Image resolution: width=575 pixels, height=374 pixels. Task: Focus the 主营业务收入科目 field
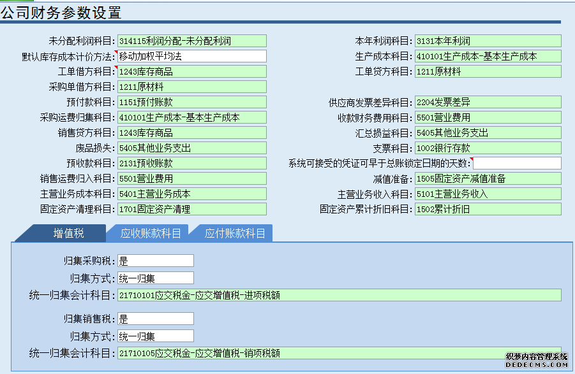pyautogui.click(x=488, y=194)
